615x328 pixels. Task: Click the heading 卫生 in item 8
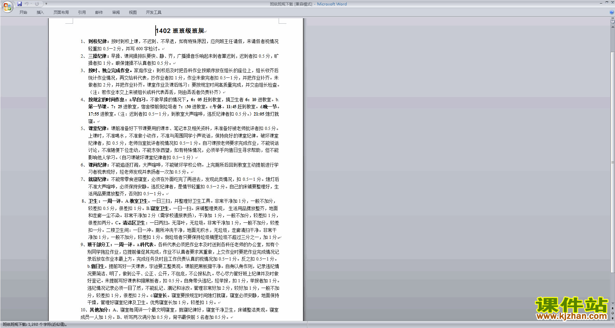point(93,201)
